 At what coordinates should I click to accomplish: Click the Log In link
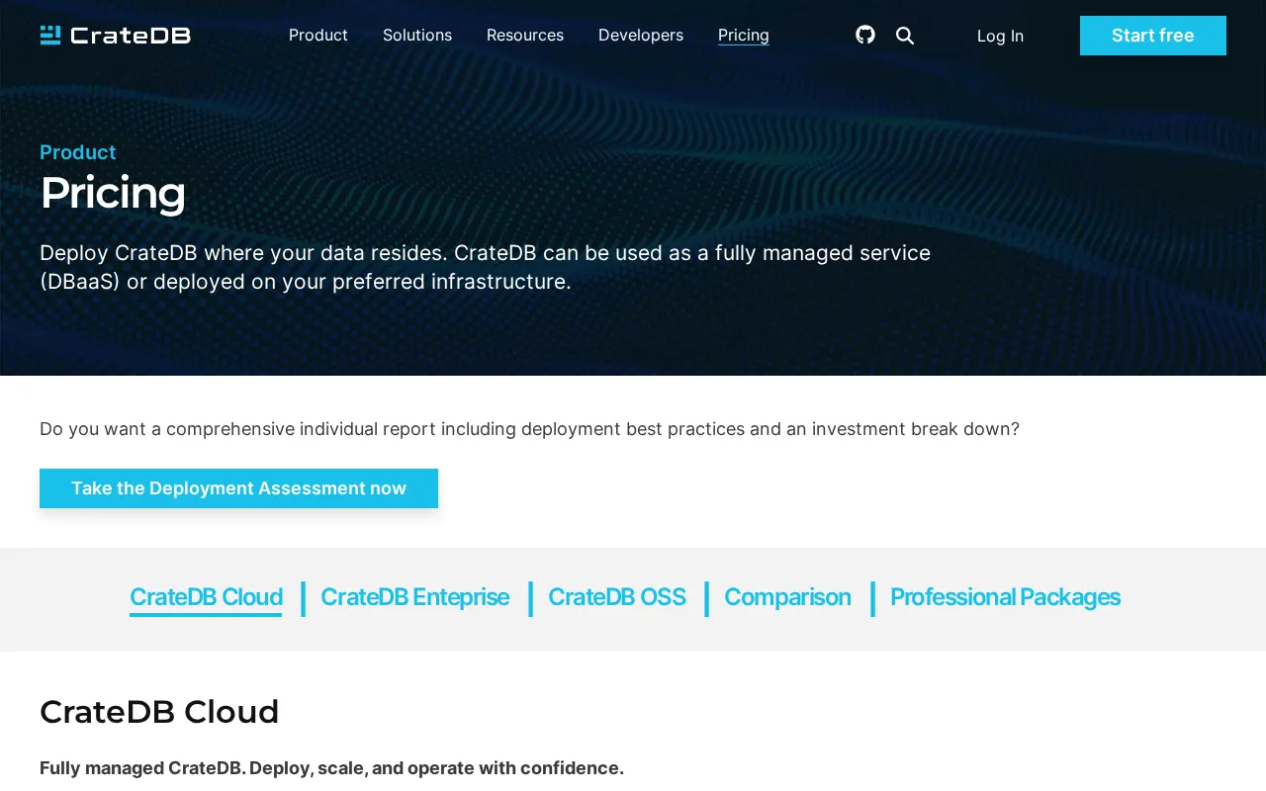(1000, 36)
